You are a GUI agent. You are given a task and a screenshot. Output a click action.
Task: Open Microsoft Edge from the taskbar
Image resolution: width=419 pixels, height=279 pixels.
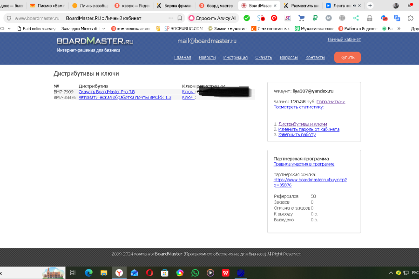click(88, 272)
